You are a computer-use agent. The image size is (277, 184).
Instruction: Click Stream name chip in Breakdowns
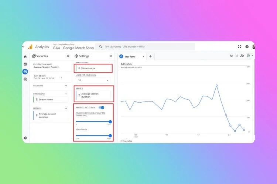(94, 68)
